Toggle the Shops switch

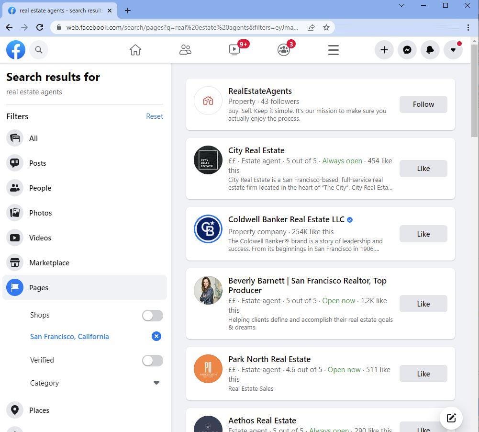tap(153, 316)
